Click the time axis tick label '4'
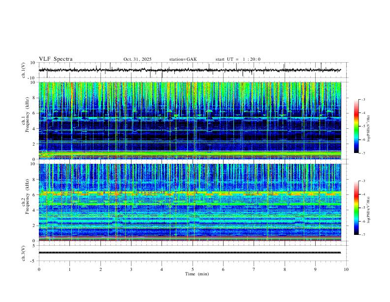390x302 pixels. [162, 269]
